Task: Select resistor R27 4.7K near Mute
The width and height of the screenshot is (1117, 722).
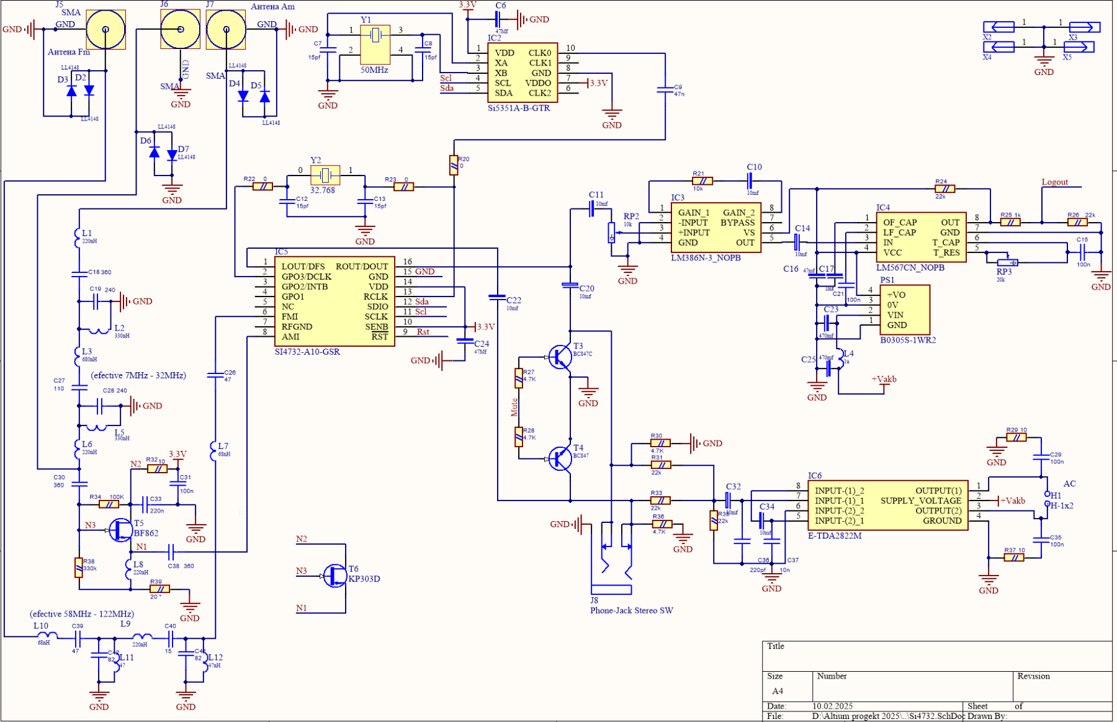Action: 519,378
